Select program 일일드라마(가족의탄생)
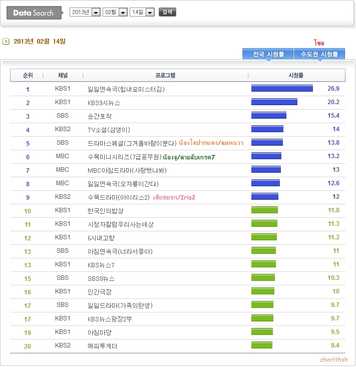The height and width of the screenshot is (367, 356). [x=120, y=305]
